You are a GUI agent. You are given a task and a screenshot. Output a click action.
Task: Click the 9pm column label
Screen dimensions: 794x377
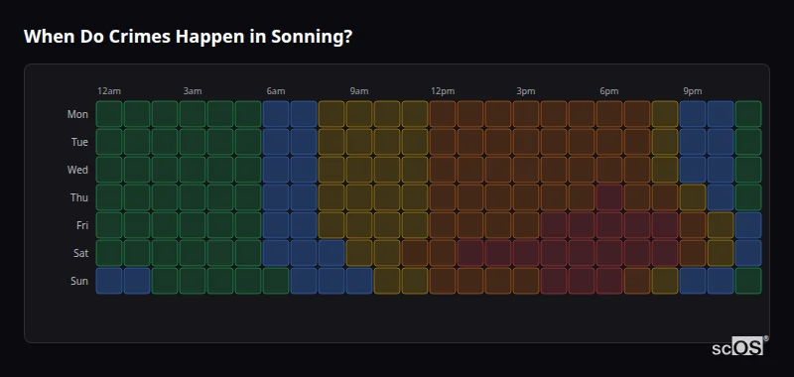693,91
